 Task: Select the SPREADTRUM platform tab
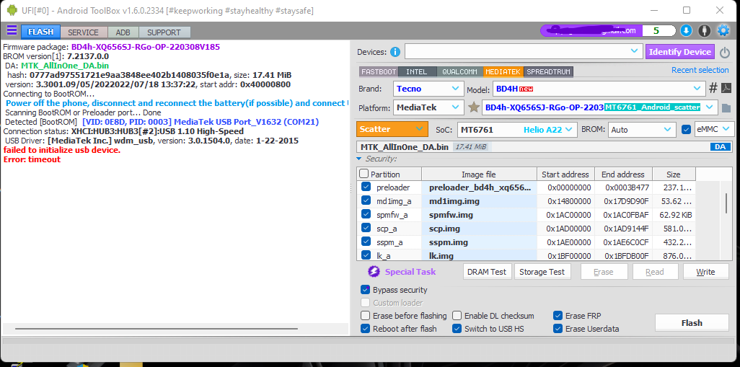point(548,71)
